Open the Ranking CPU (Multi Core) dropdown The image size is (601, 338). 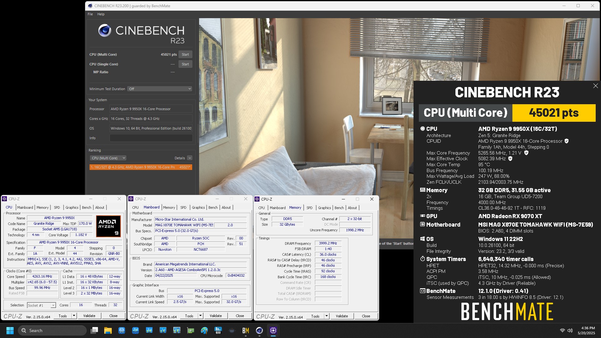click(x=108, y=158)
